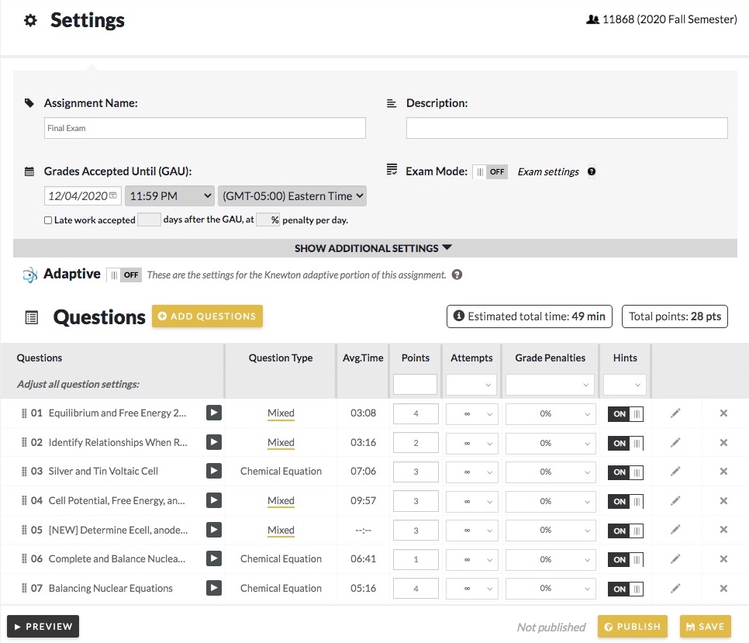
Task: Remove question 03 using X icon
Action: (x=723, y=472)
